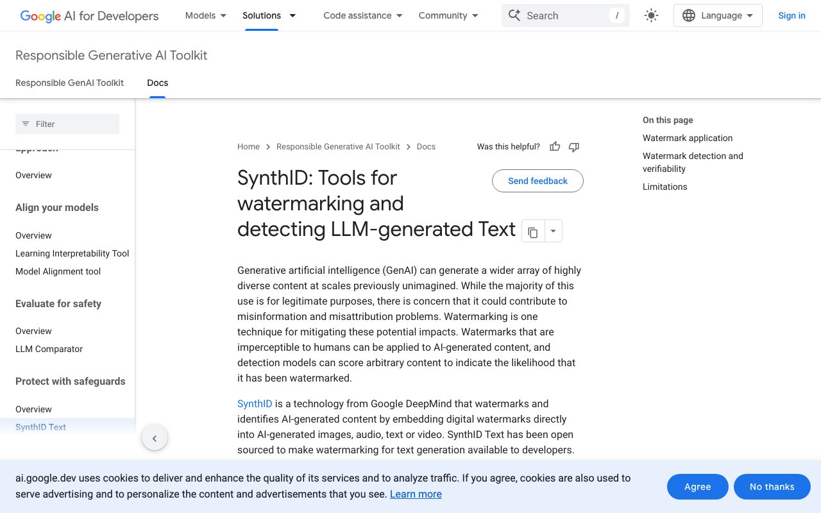Open Model Alignment tool page
Viewport: 821px width, 513px height.
click(x=58, y=271)
